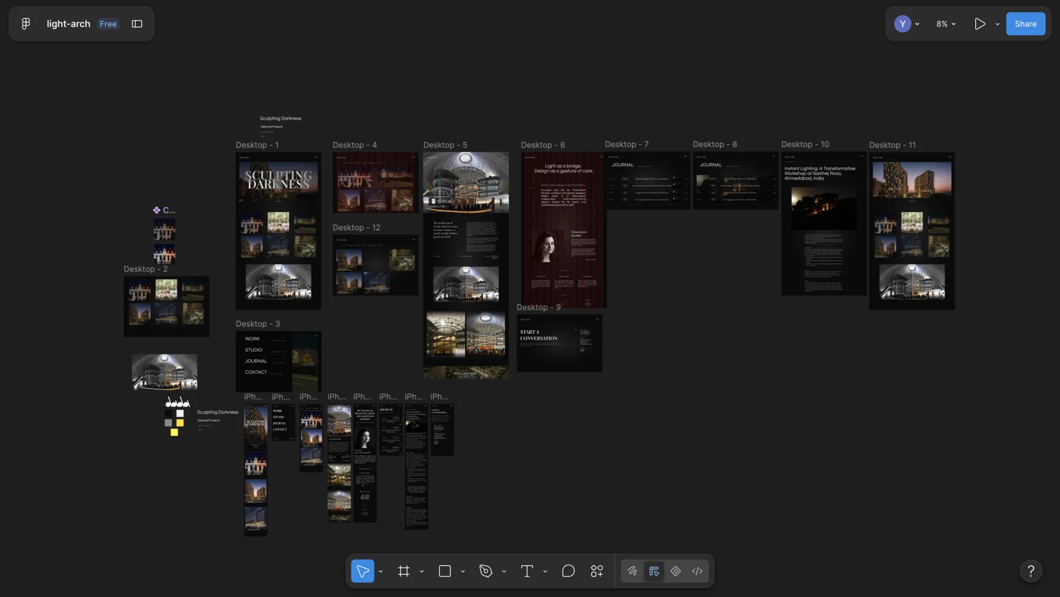Select the Move tool
Viewport: 1060px width, 597px height.
363,571
